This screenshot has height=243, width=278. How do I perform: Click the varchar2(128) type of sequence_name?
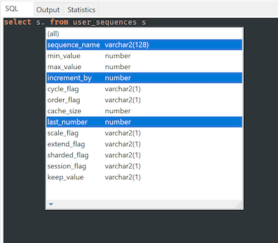click(127, 45)
